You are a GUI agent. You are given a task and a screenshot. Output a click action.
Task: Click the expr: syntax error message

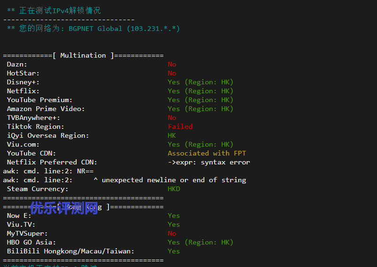click(209, 163)
